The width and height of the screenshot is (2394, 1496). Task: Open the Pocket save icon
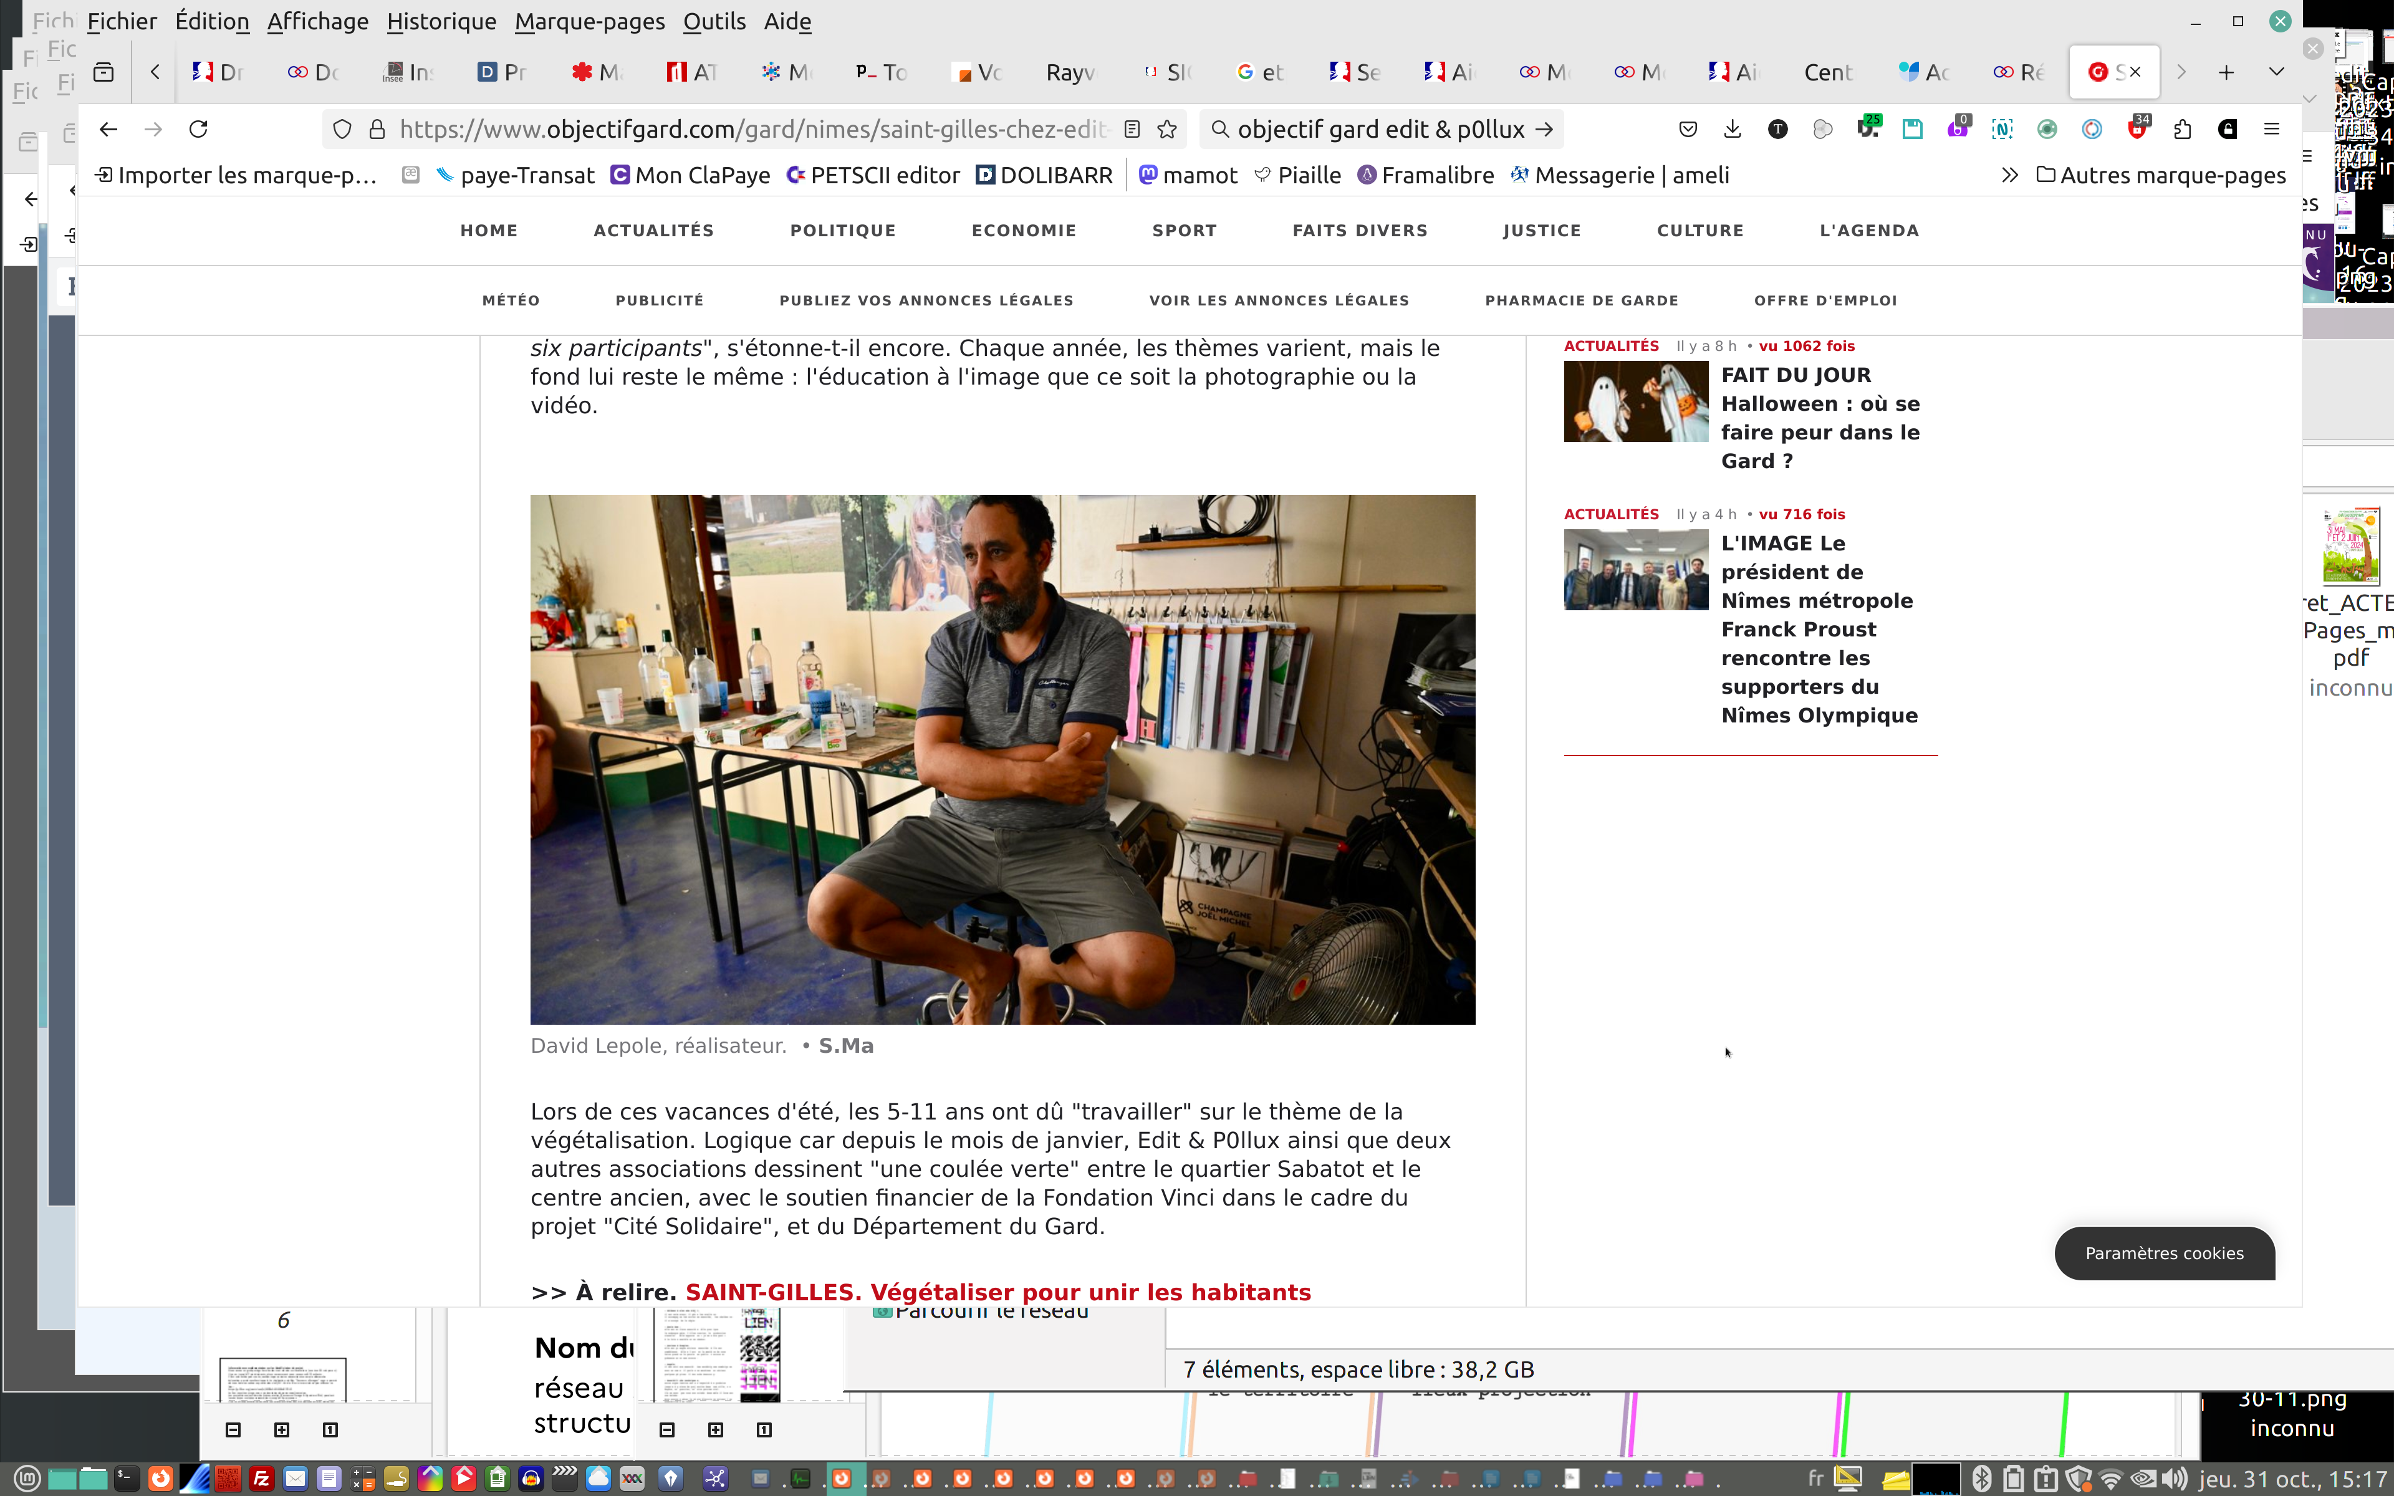1688,130
